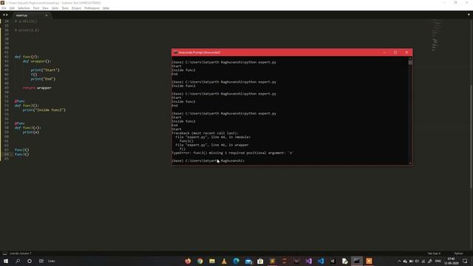This screenshot has width=473, height=266.
Task: Show hidden system tray icons
Action: pyautogui.click(x=399, y=261)
